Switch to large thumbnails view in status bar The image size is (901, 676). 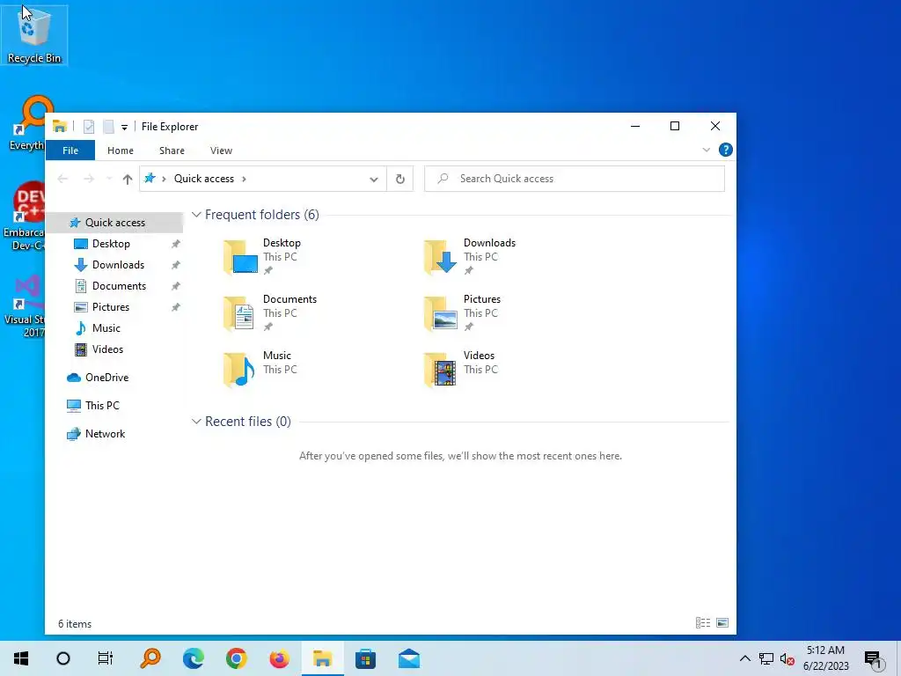click(722, 623)
